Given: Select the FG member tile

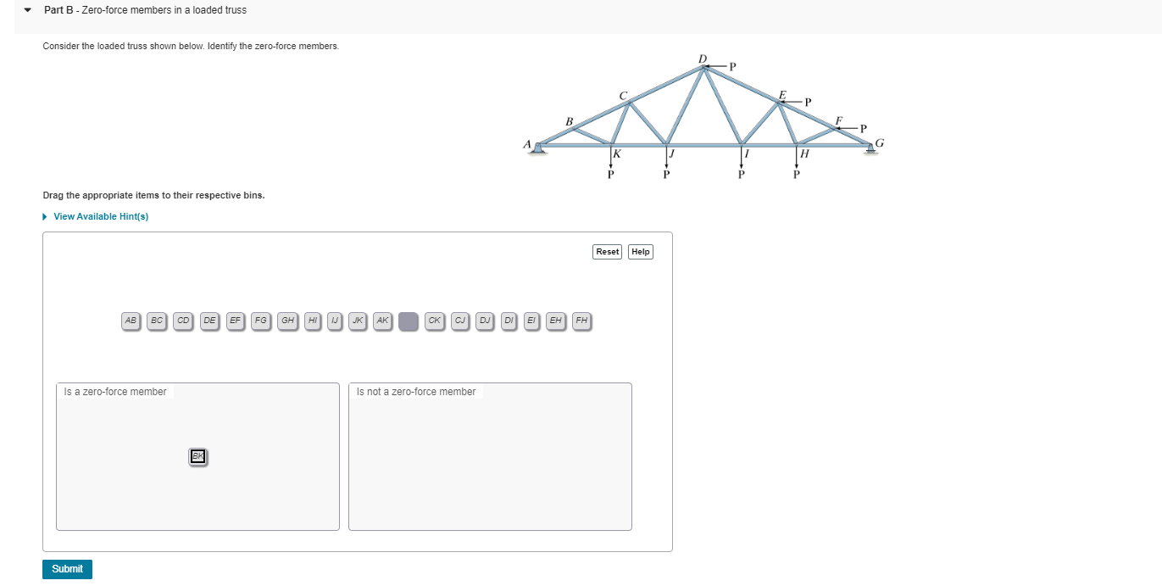Looking at the screenshot, I should pyautogui.click(x=261, y=321).
